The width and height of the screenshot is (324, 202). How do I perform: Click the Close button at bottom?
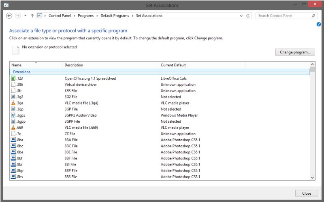click(x=307, y=193)
